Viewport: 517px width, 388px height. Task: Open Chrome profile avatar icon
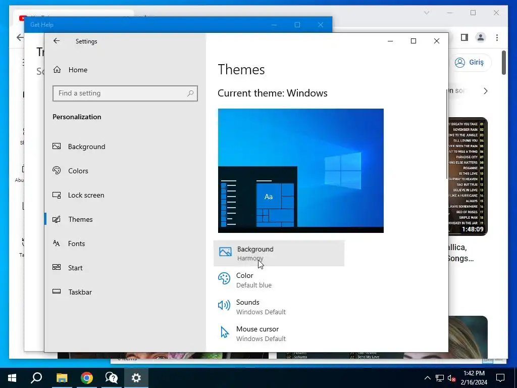481,37
